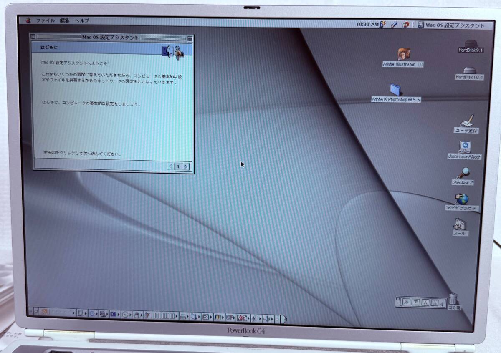
Task: Click the pencil with lightning input menu icon
Action: coord(383,25)
